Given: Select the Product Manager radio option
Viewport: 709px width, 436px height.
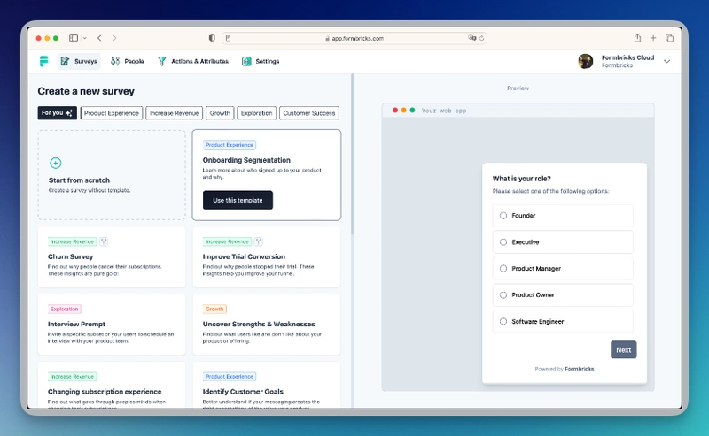Looking at the screenshot, I should (x=504, y=269).
